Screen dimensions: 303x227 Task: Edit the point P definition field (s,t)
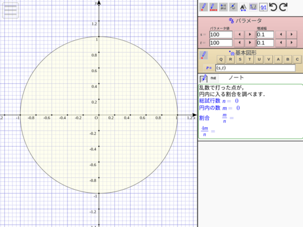pos(256,68)
